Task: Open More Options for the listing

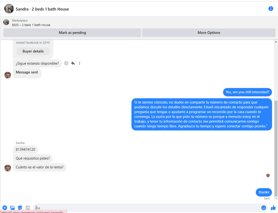Action: coord(209,33)
